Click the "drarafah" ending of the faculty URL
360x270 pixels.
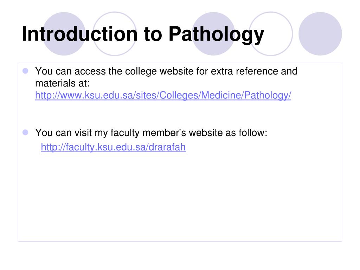[x=167, y=147]
